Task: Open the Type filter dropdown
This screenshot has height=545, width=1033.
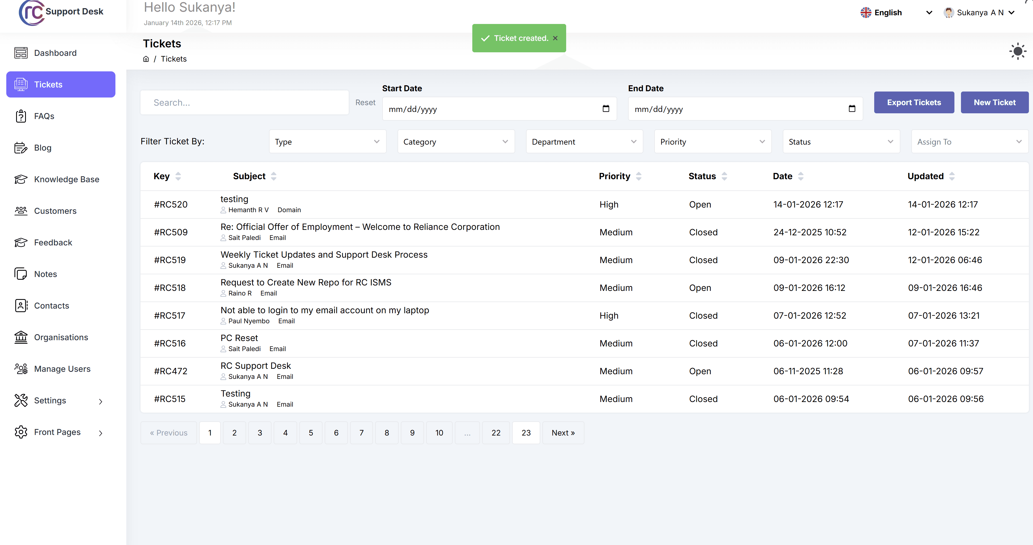Action: coord(327,141)
